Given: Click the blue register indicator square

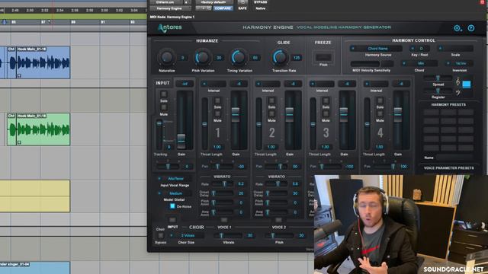Looking at the screenshot, I should coord(467,84).
